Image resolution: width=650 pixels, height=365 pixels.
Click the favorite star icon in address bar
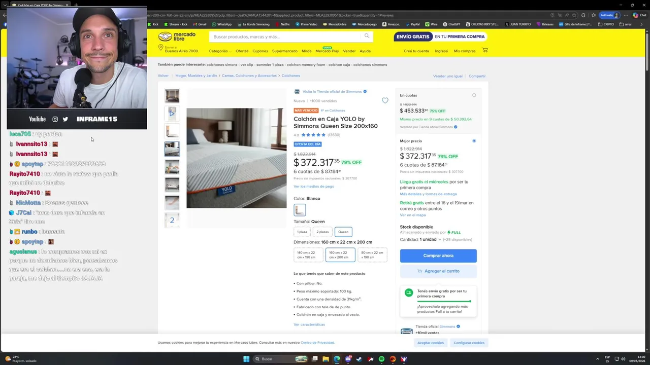pyautogui.click(x=574, y=15)
